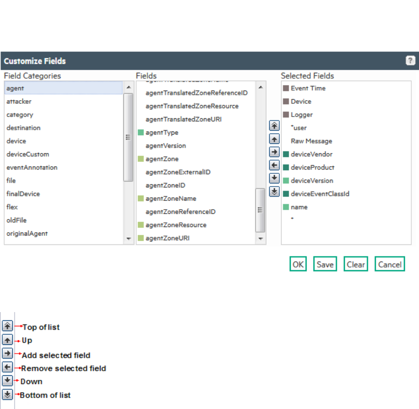This screenshot has height=409, width=419.
Task: Select agentTranslatedZoneReferenceID field
Action: point(197,93)
